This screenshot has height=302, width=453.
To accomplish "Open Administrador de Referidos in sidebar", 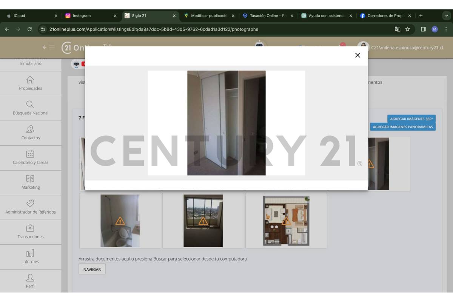I will [x=31, y=207].
